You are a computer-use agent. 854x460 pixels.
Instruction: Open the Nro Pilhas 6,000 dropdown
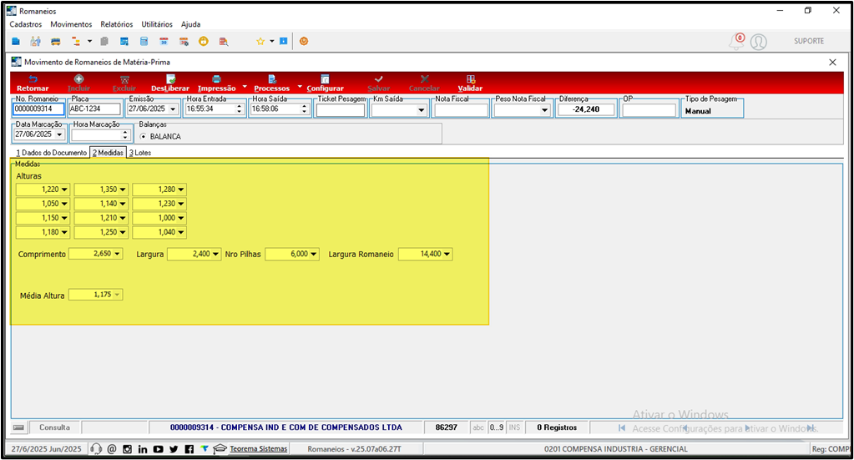point(314,255)
